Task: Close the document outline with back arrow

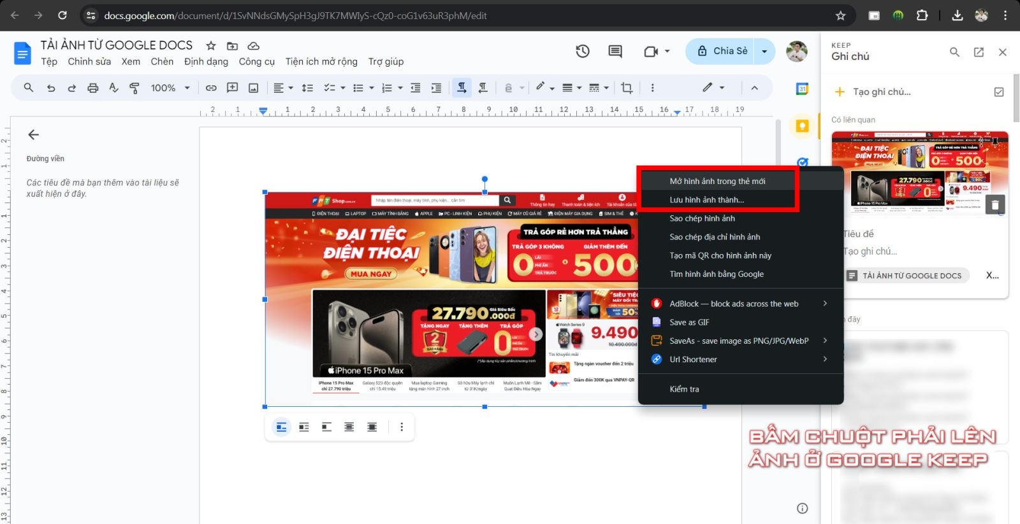Action: point(34,134)
